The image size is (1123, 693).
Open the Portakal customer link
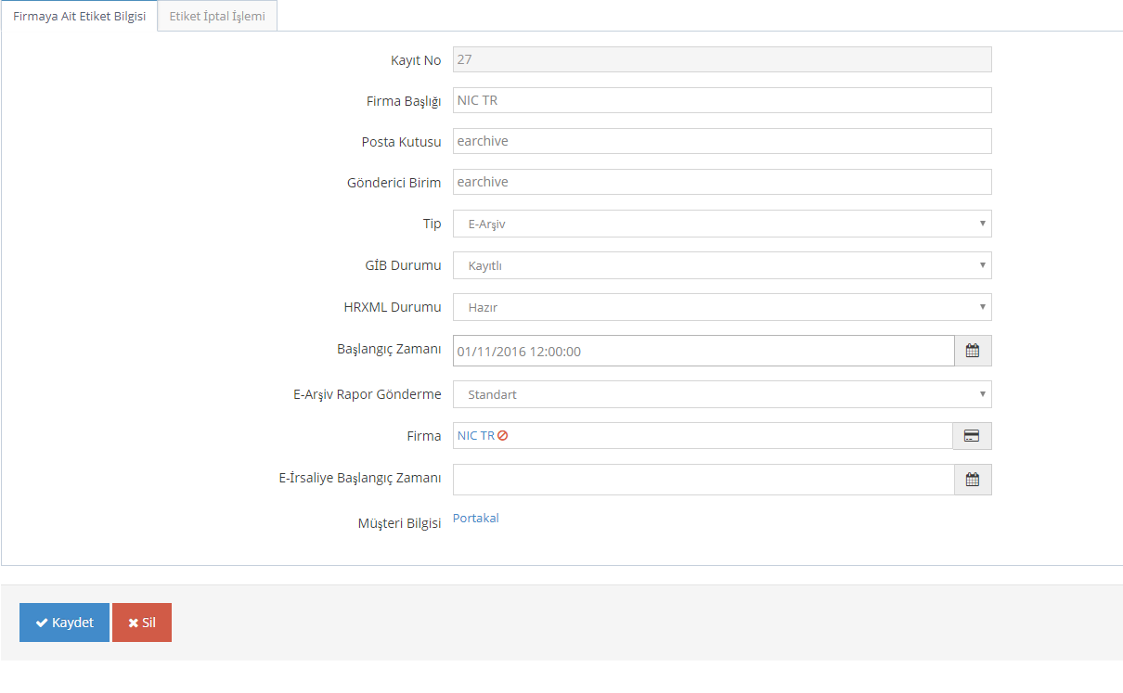click(475, 519)
